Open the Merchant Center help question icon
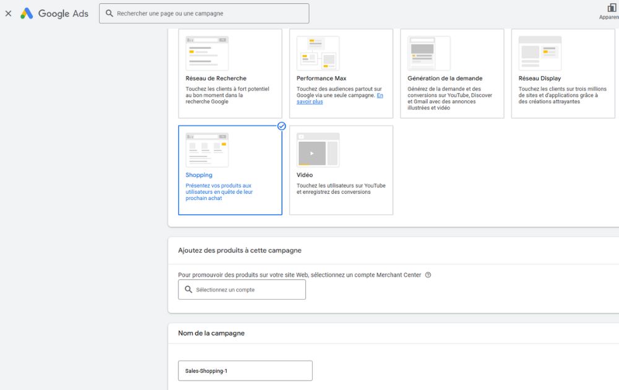619x390 pixels. tap(428, 275)
